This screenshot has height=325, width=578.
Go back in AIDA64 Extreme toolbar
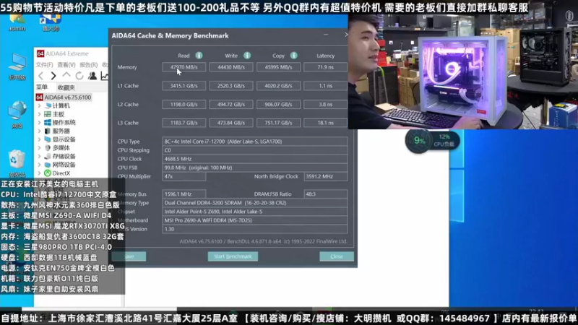(41, 76)
